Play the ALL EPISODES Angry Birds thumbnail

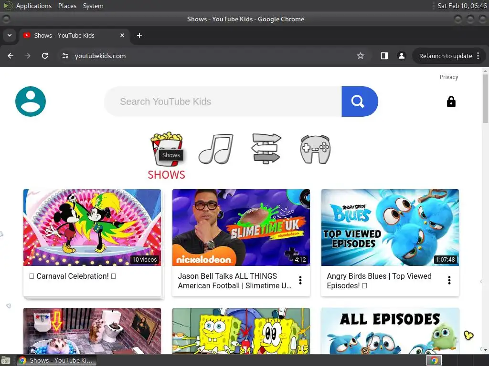tap(390, 331)
